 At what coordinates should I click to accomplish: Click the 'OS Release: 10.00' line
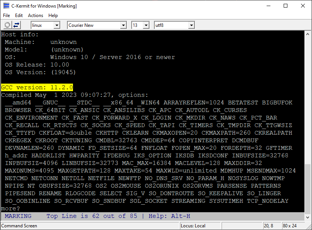(37, 65)
